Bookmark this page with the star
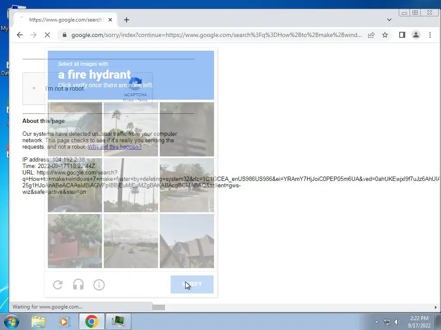441x330 pixels. point(385,35)
